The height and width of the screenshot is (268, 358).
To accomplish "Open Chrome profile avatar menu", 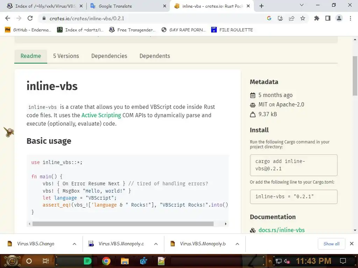I will tap(339, 18).
